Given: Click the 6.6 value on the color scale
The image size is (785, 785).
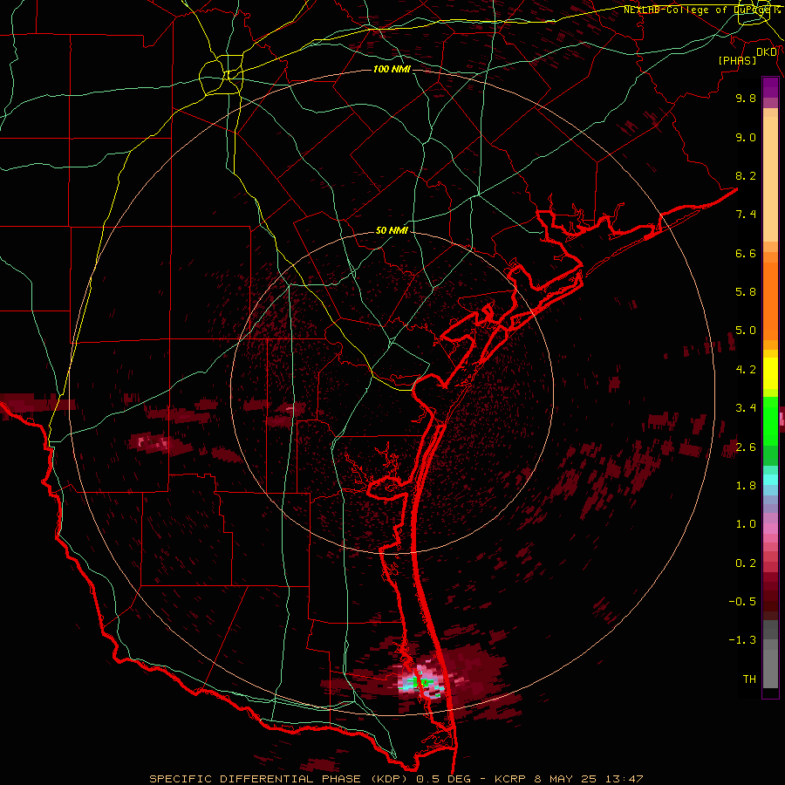Looking at the screenshot, I should tap(746, 253).
